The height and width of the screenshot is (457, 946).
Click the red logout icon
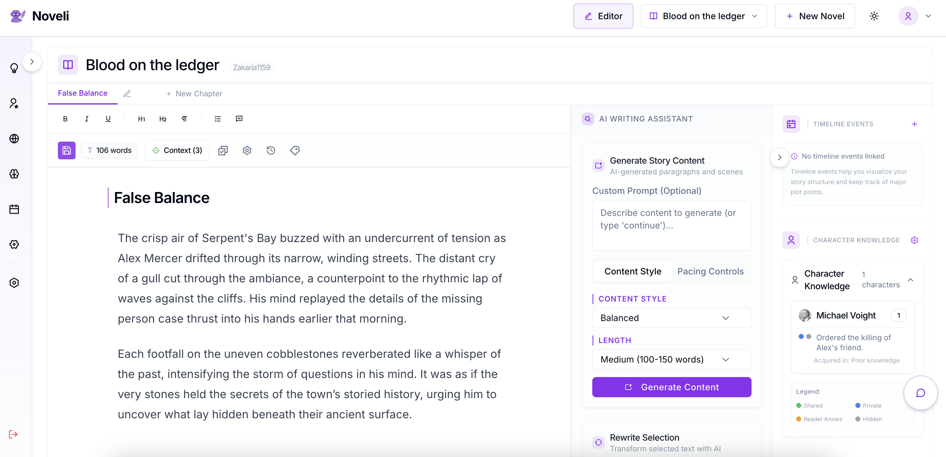pyautogui.click(x=13, y=434)
